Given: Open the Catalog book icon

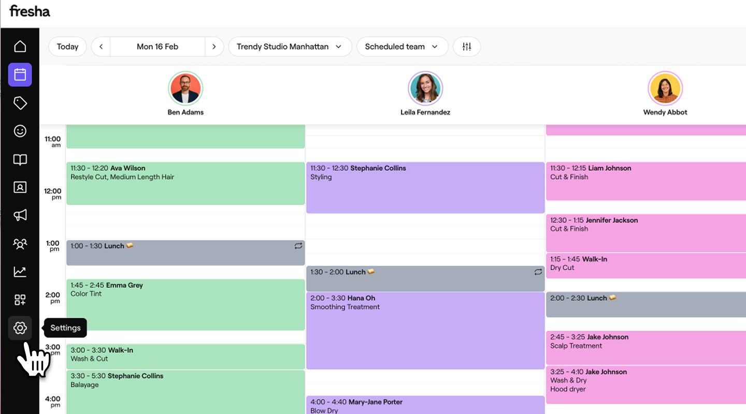Looking at the screenshot, I should 20,159.
